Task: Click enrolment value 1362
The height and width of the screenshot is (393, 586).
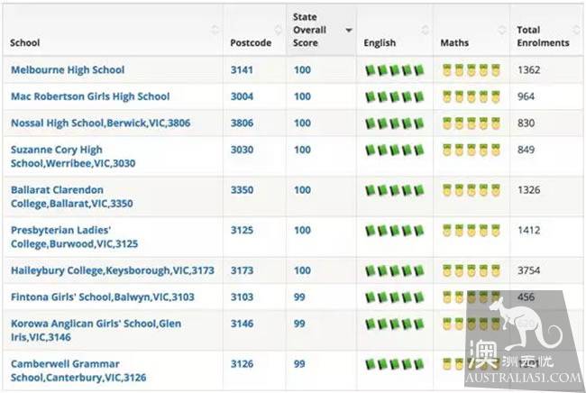Action: click(529, 70)
